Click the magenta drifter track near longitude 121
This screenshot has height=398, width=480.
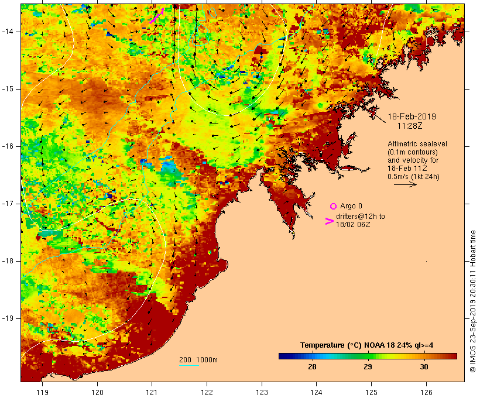click(157, 16)
